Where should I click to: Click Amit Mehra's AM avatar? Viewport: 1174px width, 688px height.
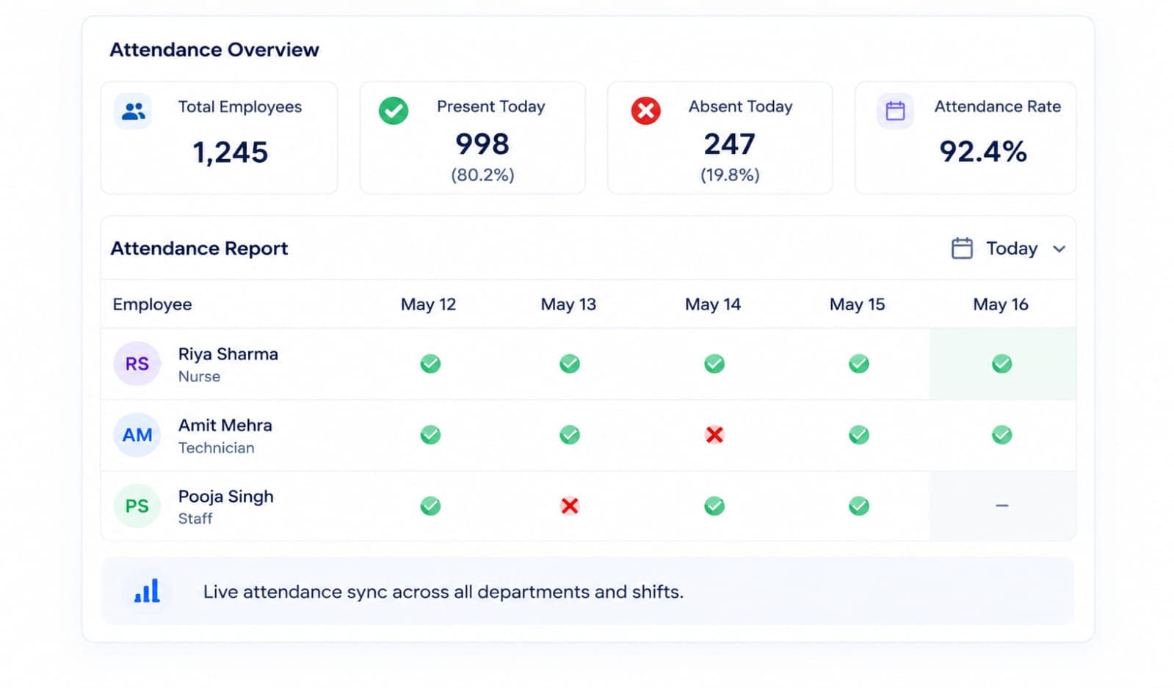[137, 435]
